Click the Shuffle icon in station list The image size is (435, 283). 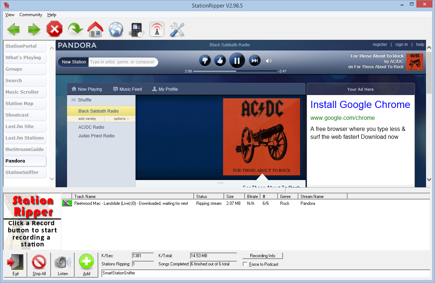74,100
